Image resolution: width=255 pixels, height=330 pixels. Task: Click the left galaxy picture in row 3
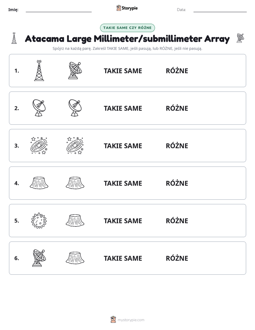tap(39, 145)
